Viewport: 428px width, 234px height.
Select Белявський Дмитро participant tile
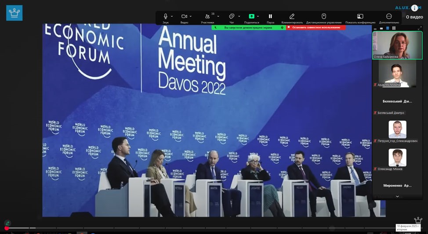(397, 101)
